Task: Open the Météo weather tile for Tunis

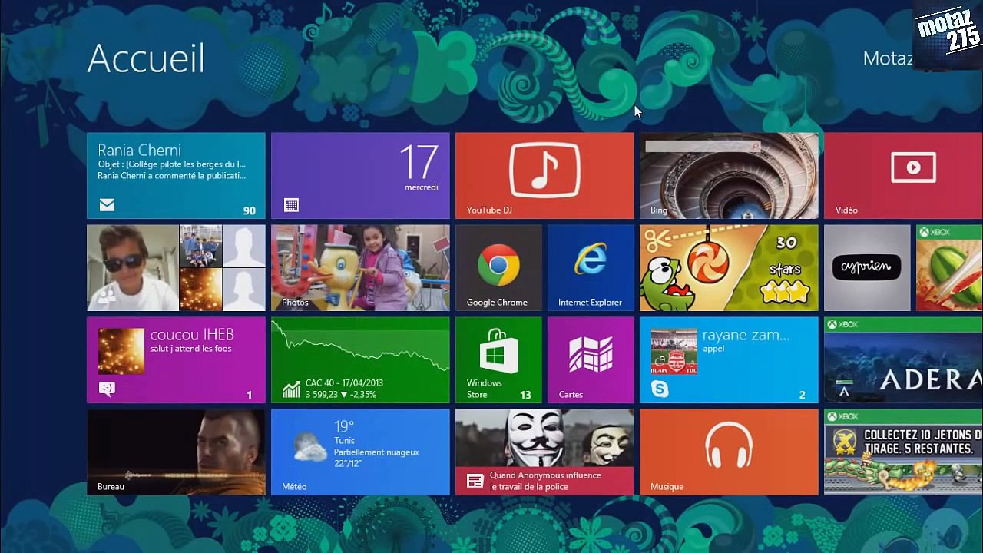Action: click(x=360, y=452)
